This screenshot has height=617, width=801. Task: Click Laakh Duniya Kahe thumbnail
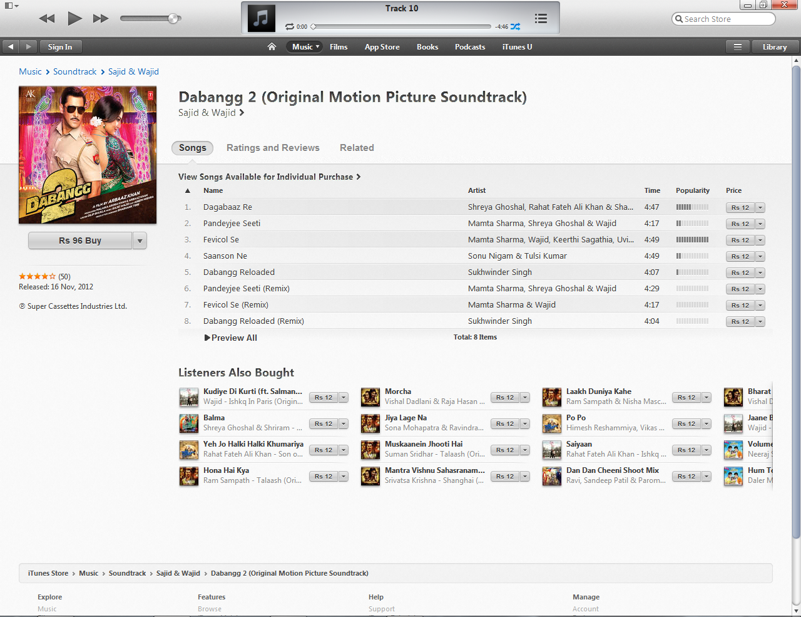point(552,397)
